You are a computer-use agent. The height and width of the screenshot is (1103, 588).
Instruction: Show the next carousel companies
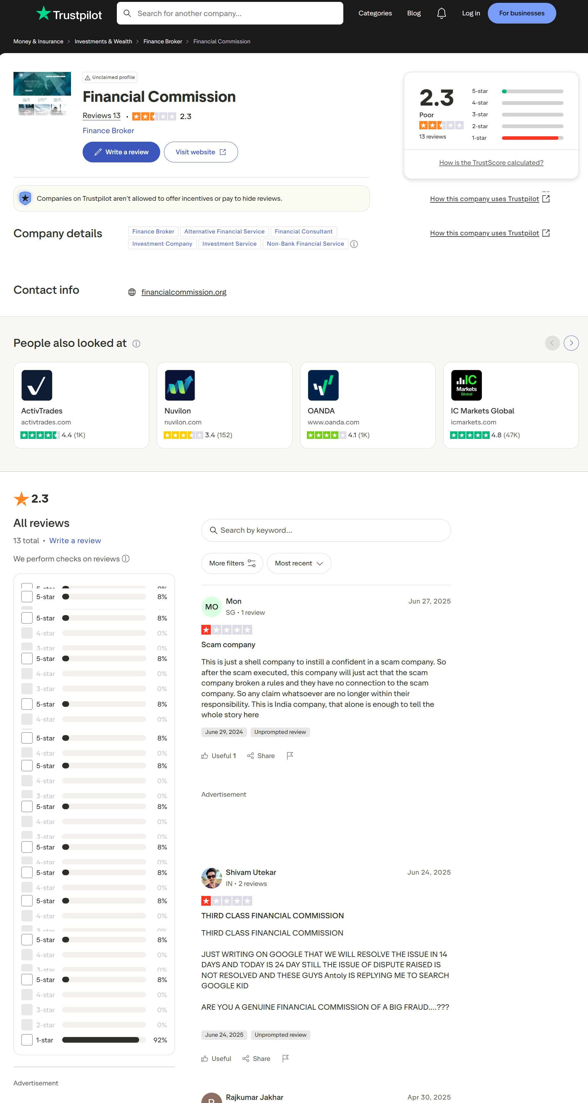[571, 343]
